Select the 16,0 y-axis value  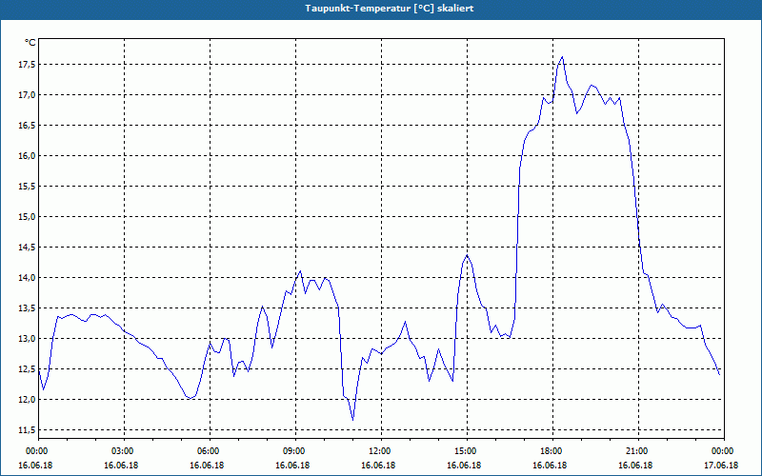pyautogui.click(x=28, y=156)
